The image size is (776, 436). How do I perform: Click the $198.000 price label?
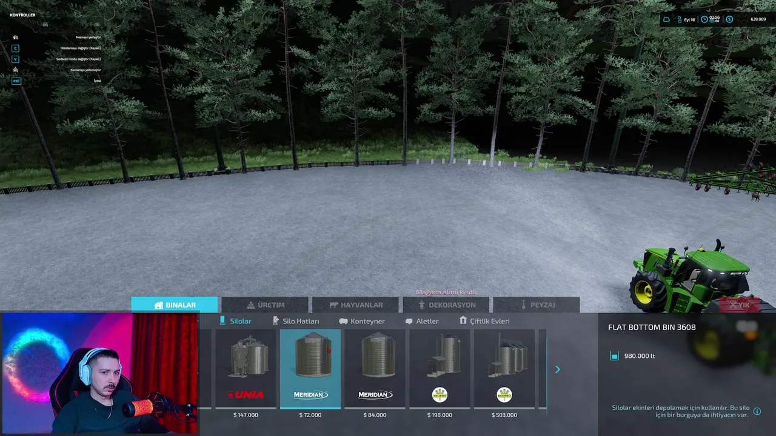pos(440,415)
